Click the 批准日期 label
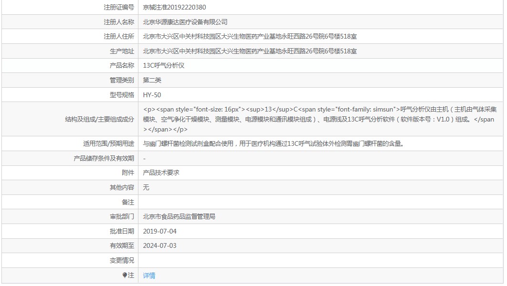 tap(122, 231)
